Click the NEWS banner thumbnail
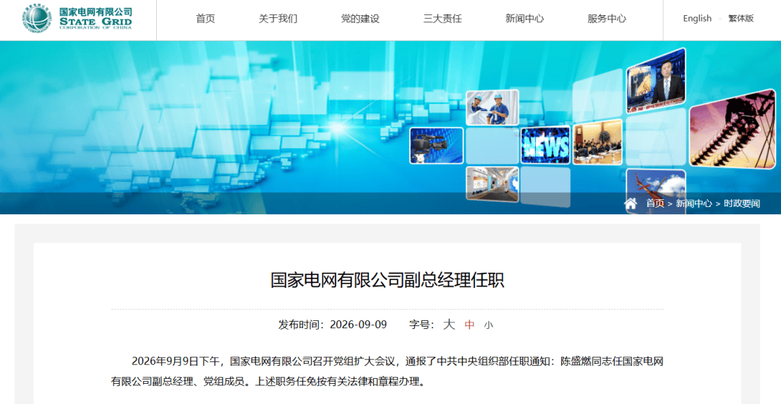This screenshot has width=781, height=404. tap(545, 145)
